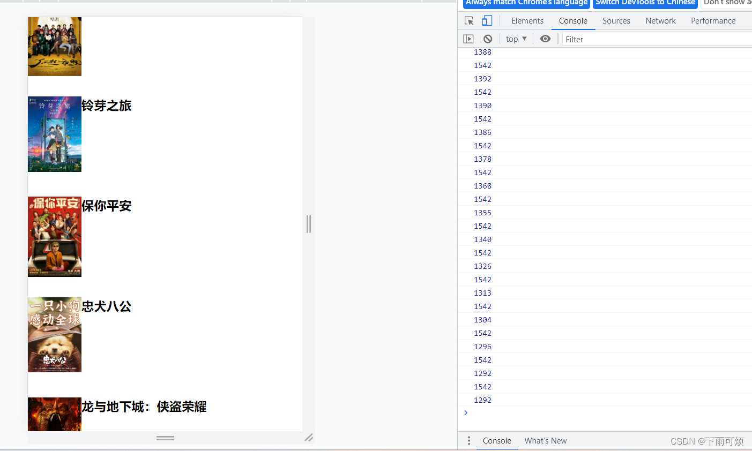752x451 pixels.
Task: Focus the console Filter input field
Action: (658, 39)
